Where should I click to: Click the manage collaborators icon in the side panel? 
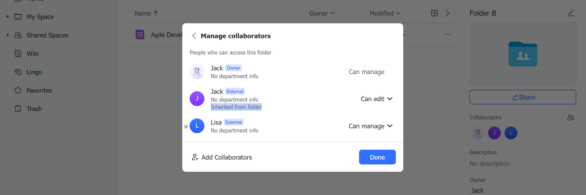(570, 118)
